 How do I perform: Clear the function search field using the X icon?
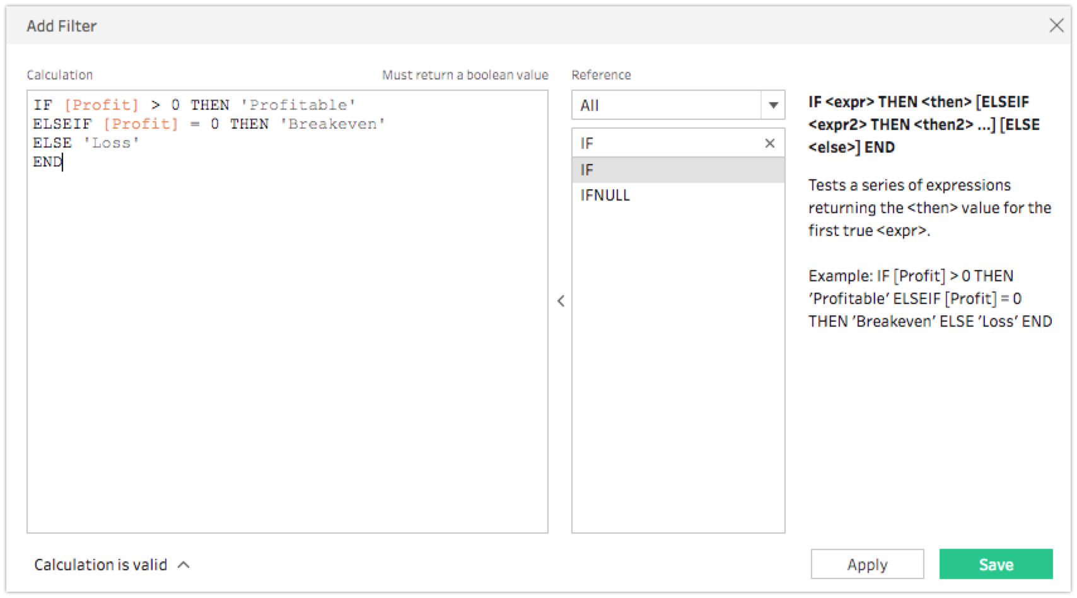click(x=769, y=143)
